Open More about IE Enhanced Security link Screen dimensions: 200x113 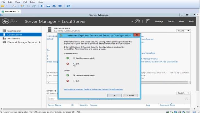93,89
